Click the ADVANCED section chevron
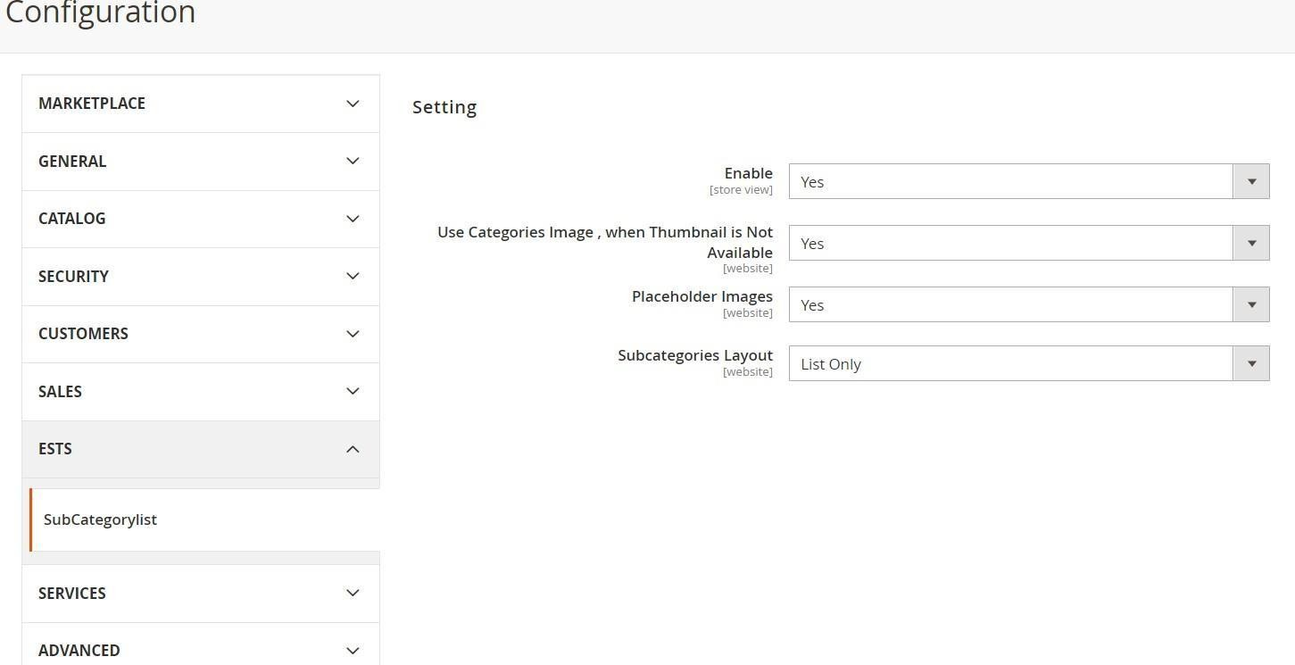Image resolution: width=1295 pixels, height=665 pixels. tap(353, 651)
